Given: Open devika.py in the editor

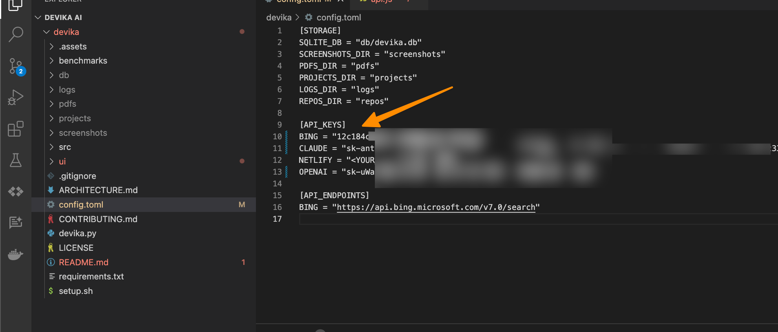Looking at the screenshot, I should pyautogui.click(x=77, y=233).
